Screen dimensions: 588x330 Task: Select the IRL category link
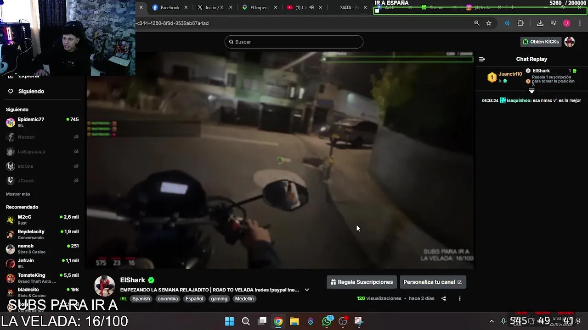click(x=124, y=299)
